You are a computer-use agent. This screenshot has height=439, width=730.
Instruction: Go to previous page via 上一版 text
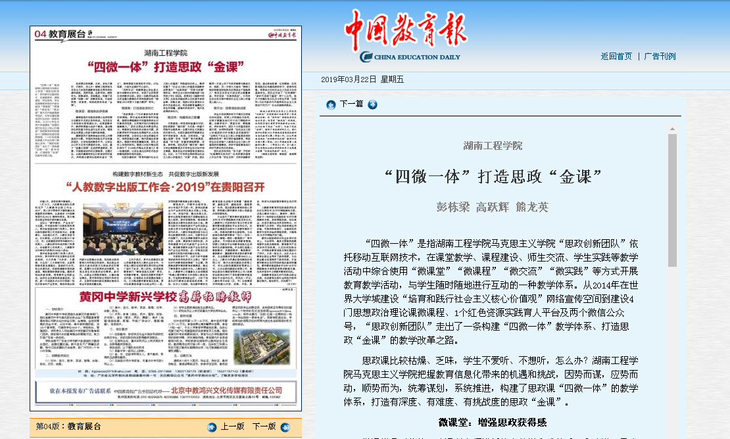point(232,427)
